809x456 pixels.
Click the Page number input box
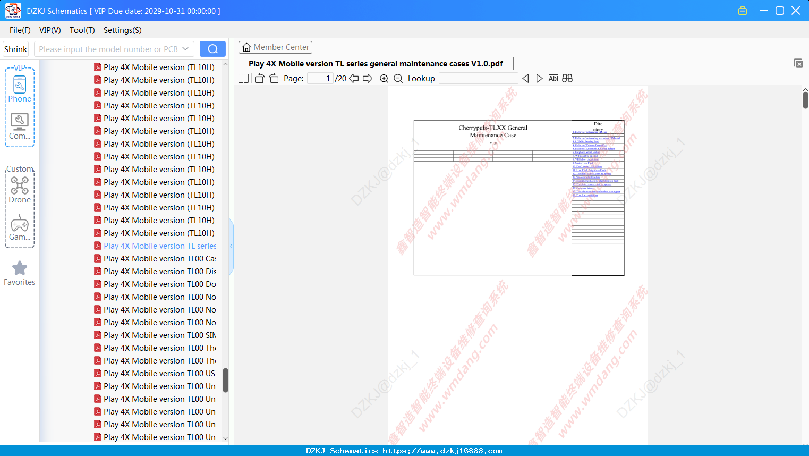(320, 79)
